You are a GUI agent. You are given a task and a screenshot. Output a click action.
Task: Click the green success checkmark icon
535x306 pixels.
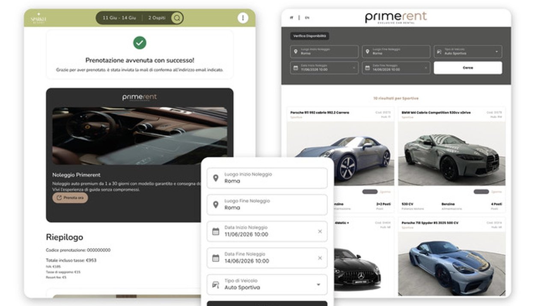[x=140, y=42]
